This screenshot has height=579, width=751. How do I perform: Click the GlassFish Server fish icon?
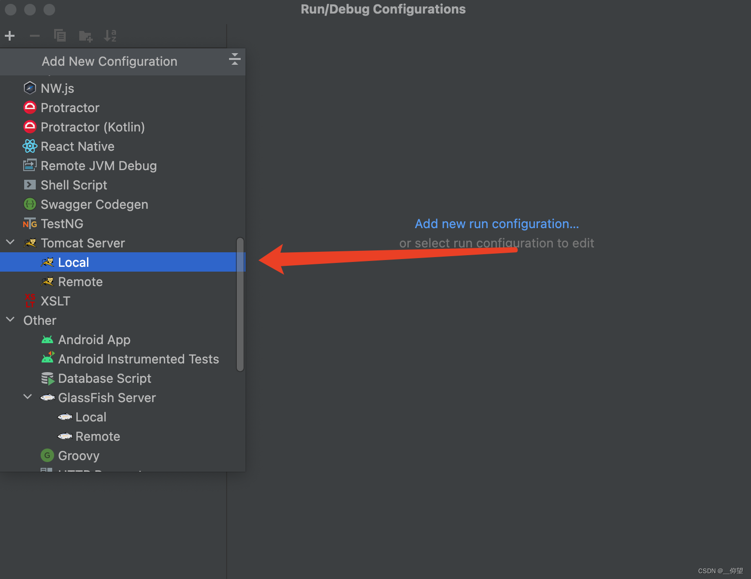(x=47, y=397)
